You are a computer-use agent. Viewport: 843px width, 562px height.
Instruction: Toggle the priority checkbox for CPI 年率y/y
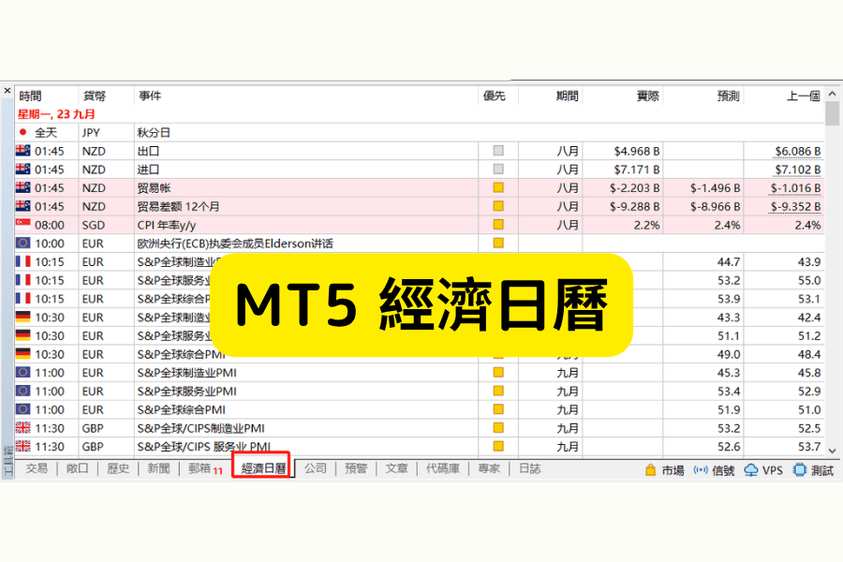pyautogui.click(x=498, y=225)
